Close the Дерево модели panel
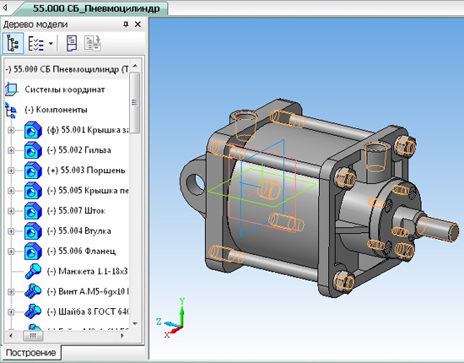 tap(138, 24)
